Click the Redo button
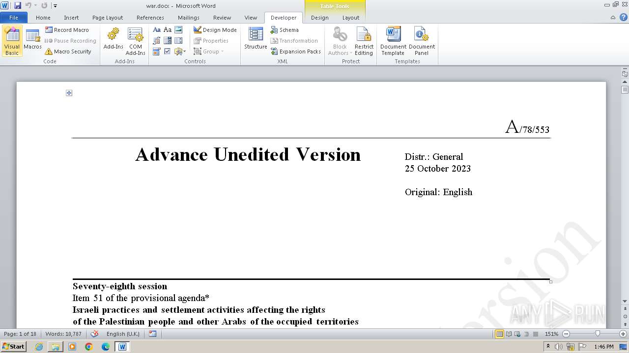This screenshot has width=629, height=353. click(44, 5)
